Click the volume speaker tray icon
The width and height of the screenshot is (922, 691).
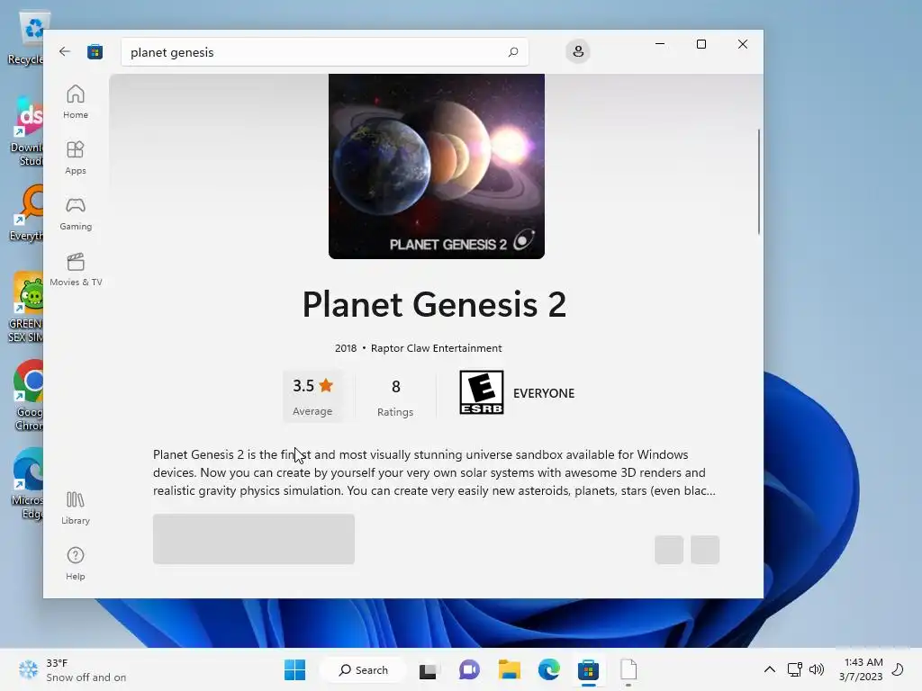[816, 669]
